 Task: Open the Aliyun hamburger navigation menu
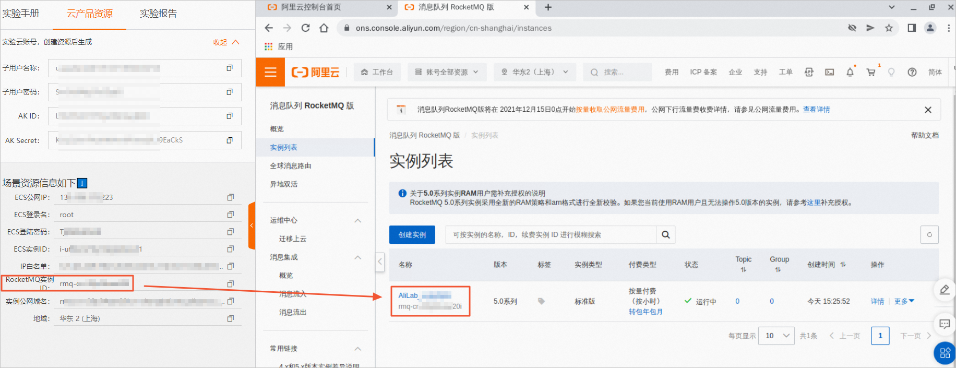tap(270, 72)
